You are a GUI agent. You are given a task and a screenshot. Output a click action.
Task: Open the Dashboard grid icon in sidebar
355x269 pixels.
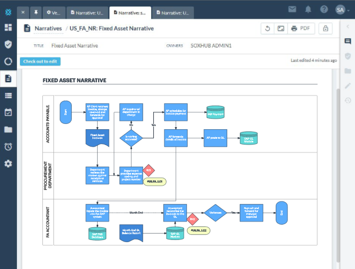click(8, 27)
